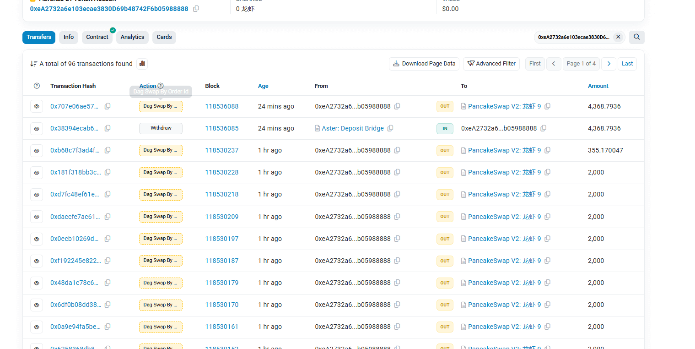The width and height of the screenshot is (695, 349).
Task: Copy transaction hash 0x0ecb10269d
Action: coord(108,239)
